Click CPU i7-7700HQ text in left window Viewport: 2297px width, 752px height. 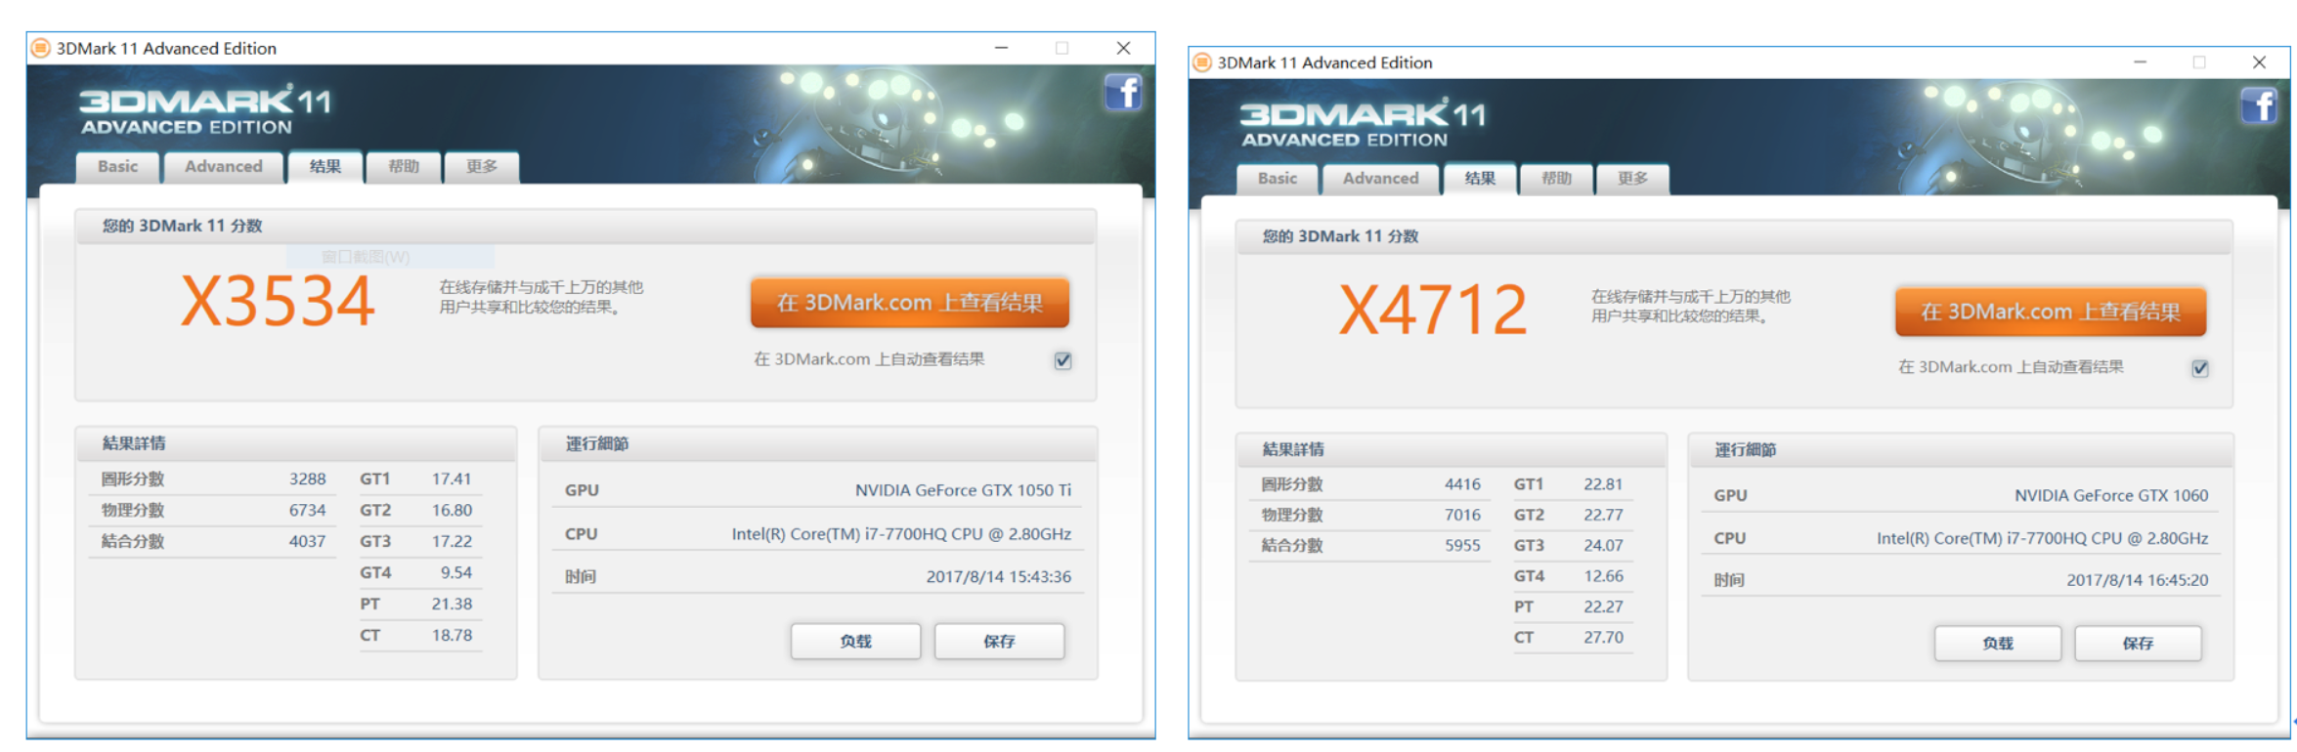pos(901,534)
